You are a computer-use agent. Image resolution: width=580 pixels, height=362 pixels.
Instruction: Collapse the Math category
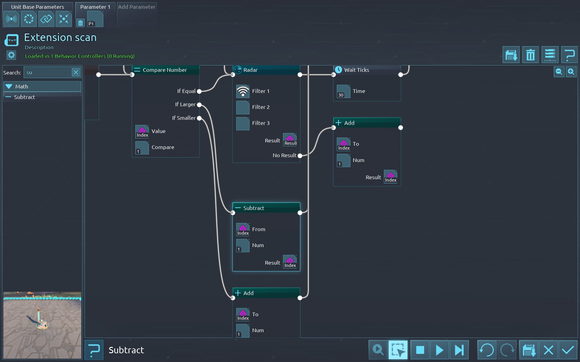(9, 87)
